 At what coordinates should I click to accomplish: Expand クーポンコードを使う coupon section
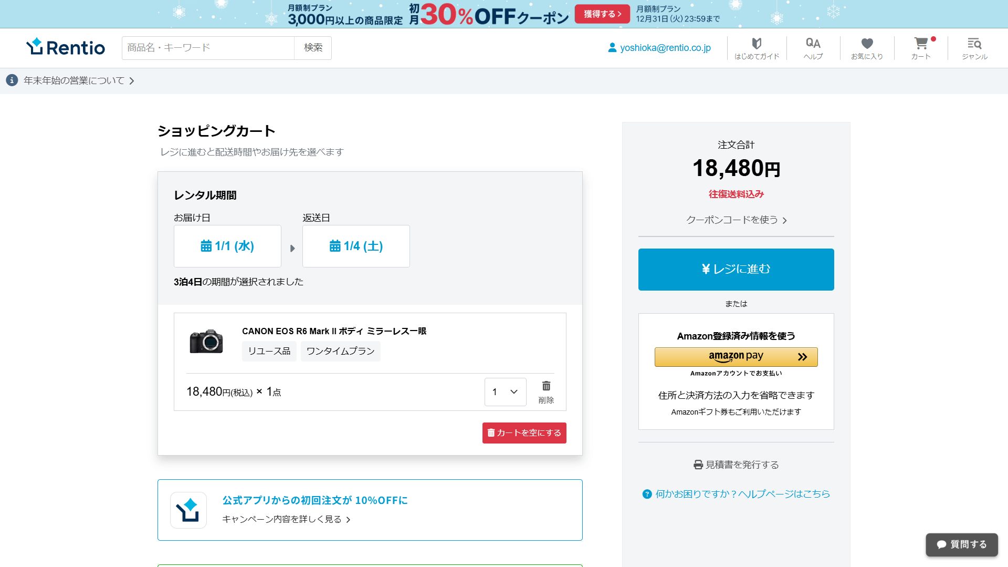point(736,220)
